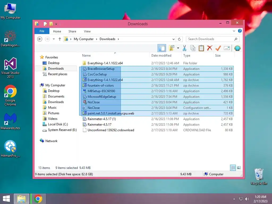This screenshot has width=272, height=204.
Task: Click the Properties icon in the title bar
Action: (x=45, y=24)
